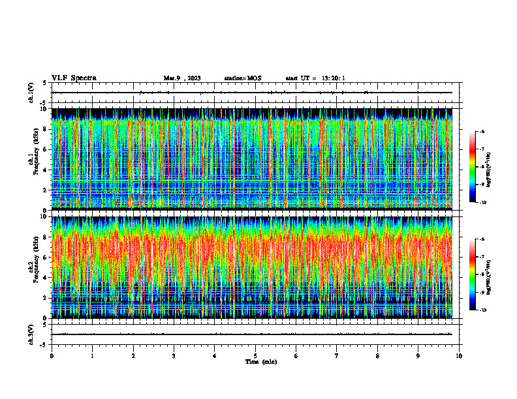
Task: Click the ch.1 frequency tick label "8"
Action: (46, 129)
